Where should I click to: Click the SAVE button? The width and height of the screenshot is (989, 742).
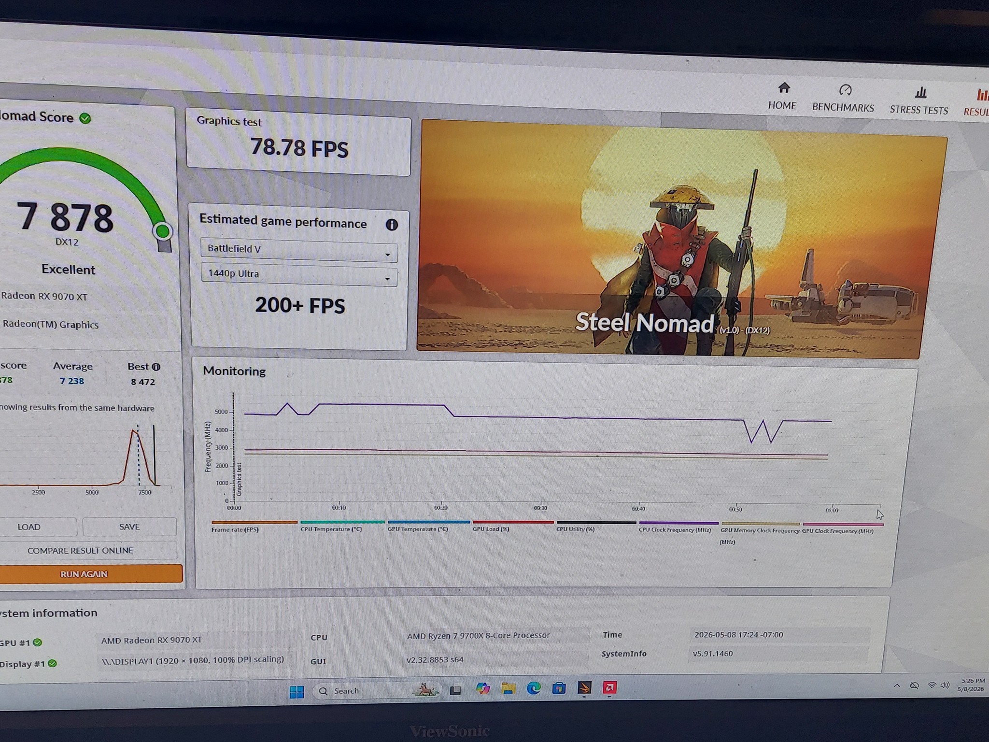tap(129, 527)
